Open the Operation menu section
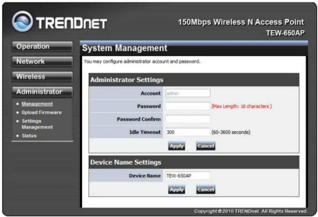The width and height of the screenshot is (318, 217). click(42, 46)
